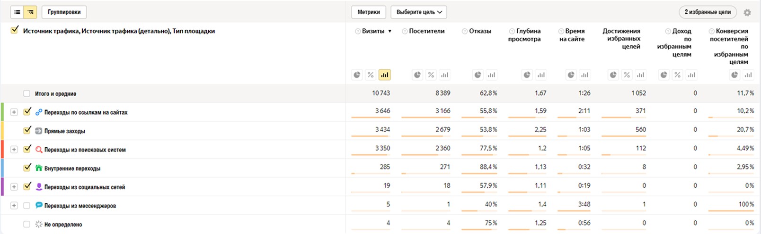Open the Выберите цель dropdown
The width and height of the screenshot is (761, 234).
click(x=419, y=12)
